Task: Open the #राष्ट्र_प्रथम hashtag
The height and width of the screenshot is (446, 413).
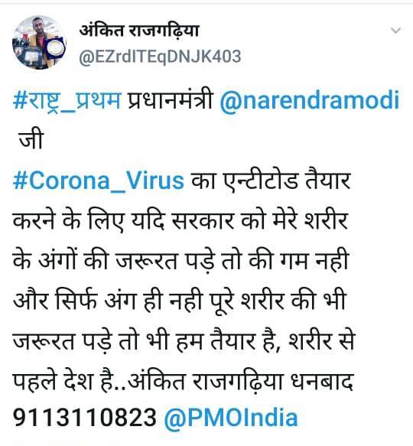Action: pyautogui.click(x=67, y=101)
